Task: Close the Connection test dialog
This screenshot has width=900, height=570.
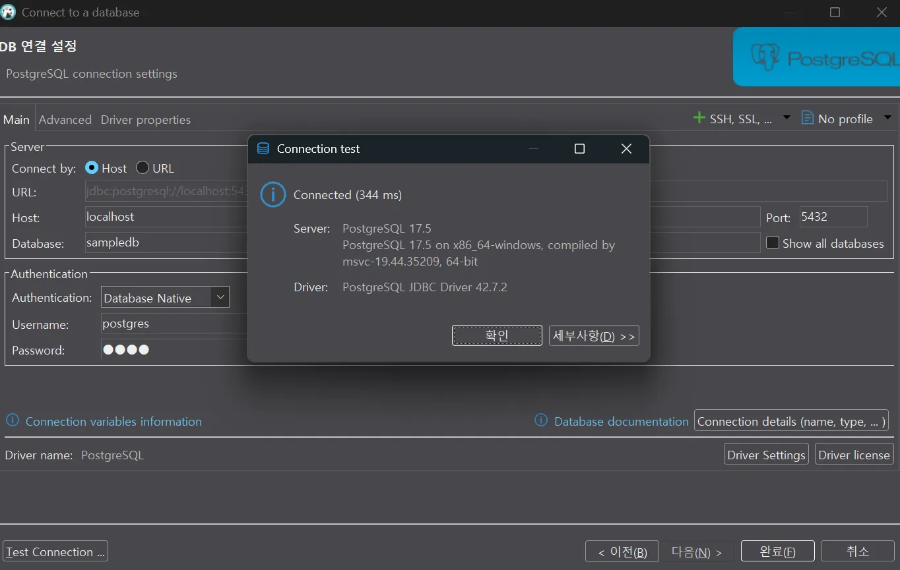Action: [626, 149]
